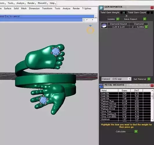Click the command line input field
This screenshot has width=154, height=145.
coord(41,20)
